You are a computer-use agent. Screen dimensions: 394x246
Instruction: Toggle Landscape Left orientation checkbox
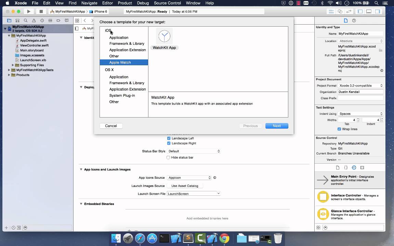169,138
